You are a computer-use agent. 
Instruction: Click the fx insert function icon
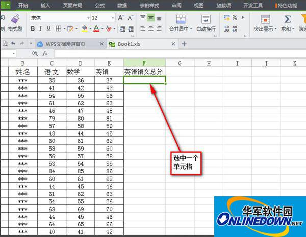coord(45,53)
